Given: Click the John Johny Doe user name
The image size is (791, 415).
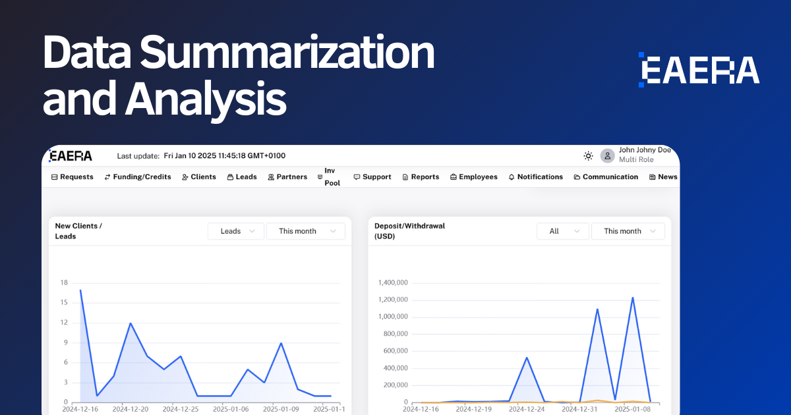Looking at the screenshot, I should tap(645, 150).
